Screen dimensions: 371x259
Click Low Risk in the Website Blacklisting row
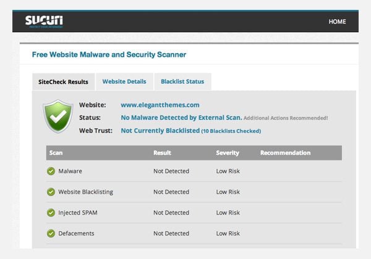pyautogui.click(x=228, y=192)
